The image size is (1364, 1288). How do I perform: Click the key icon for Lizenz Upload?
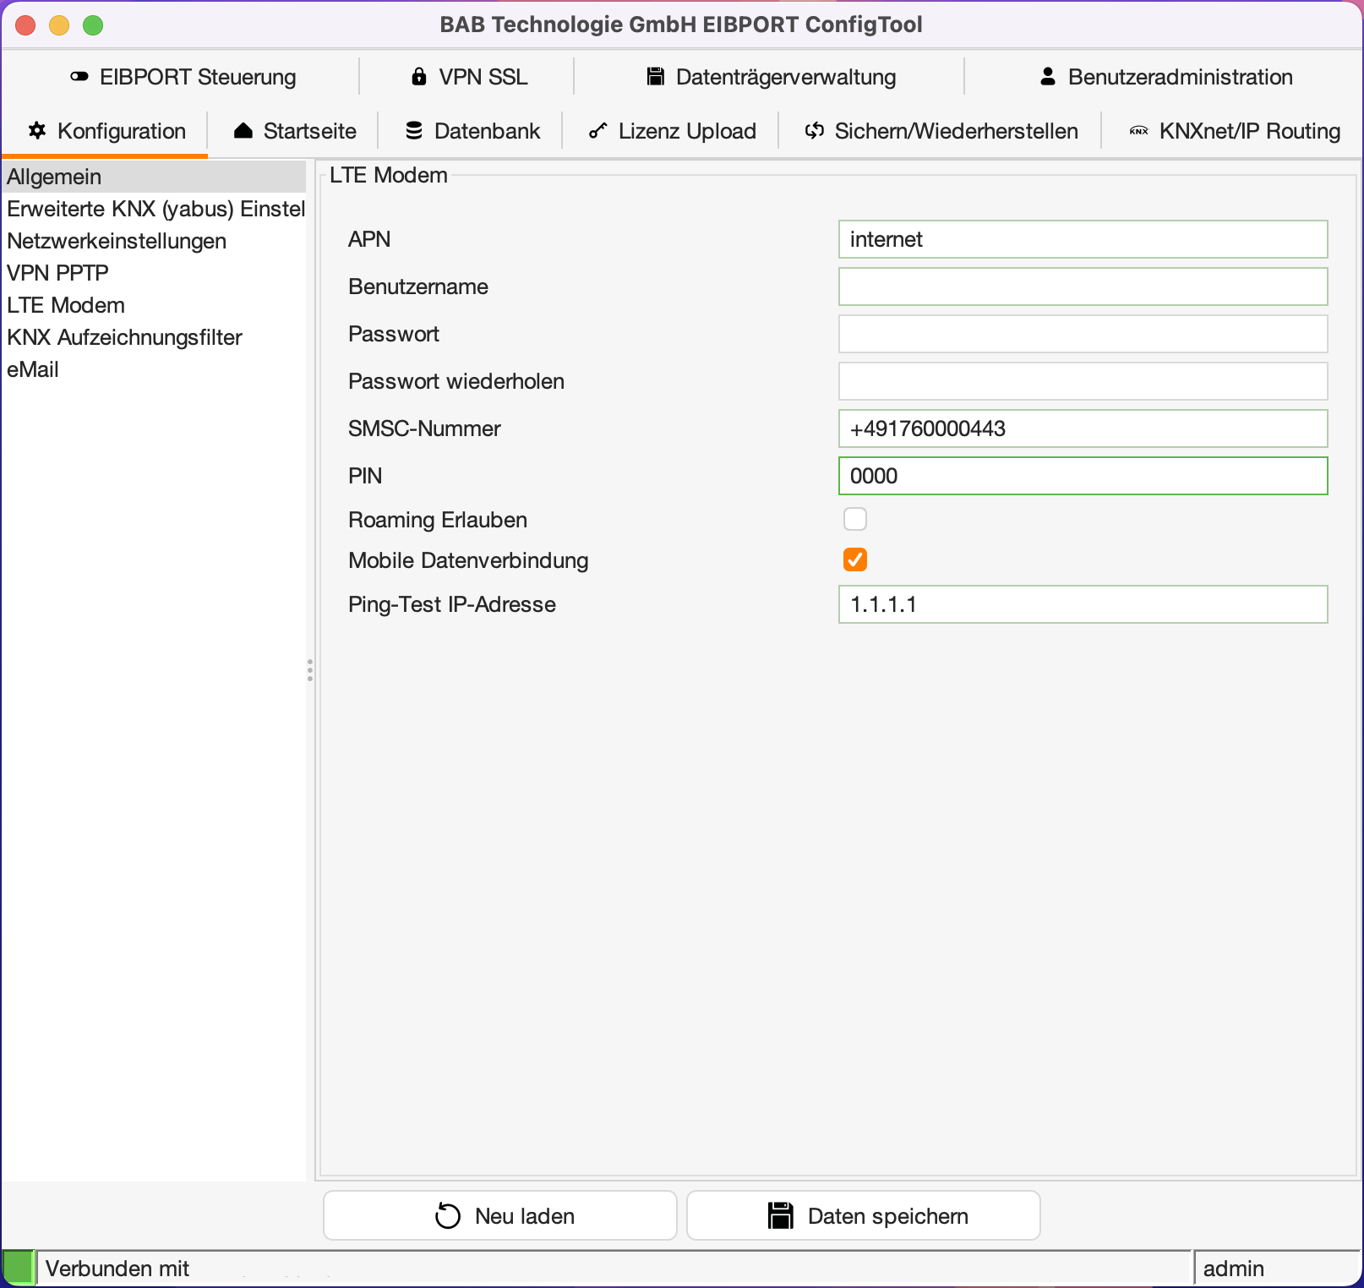point(598,131)
